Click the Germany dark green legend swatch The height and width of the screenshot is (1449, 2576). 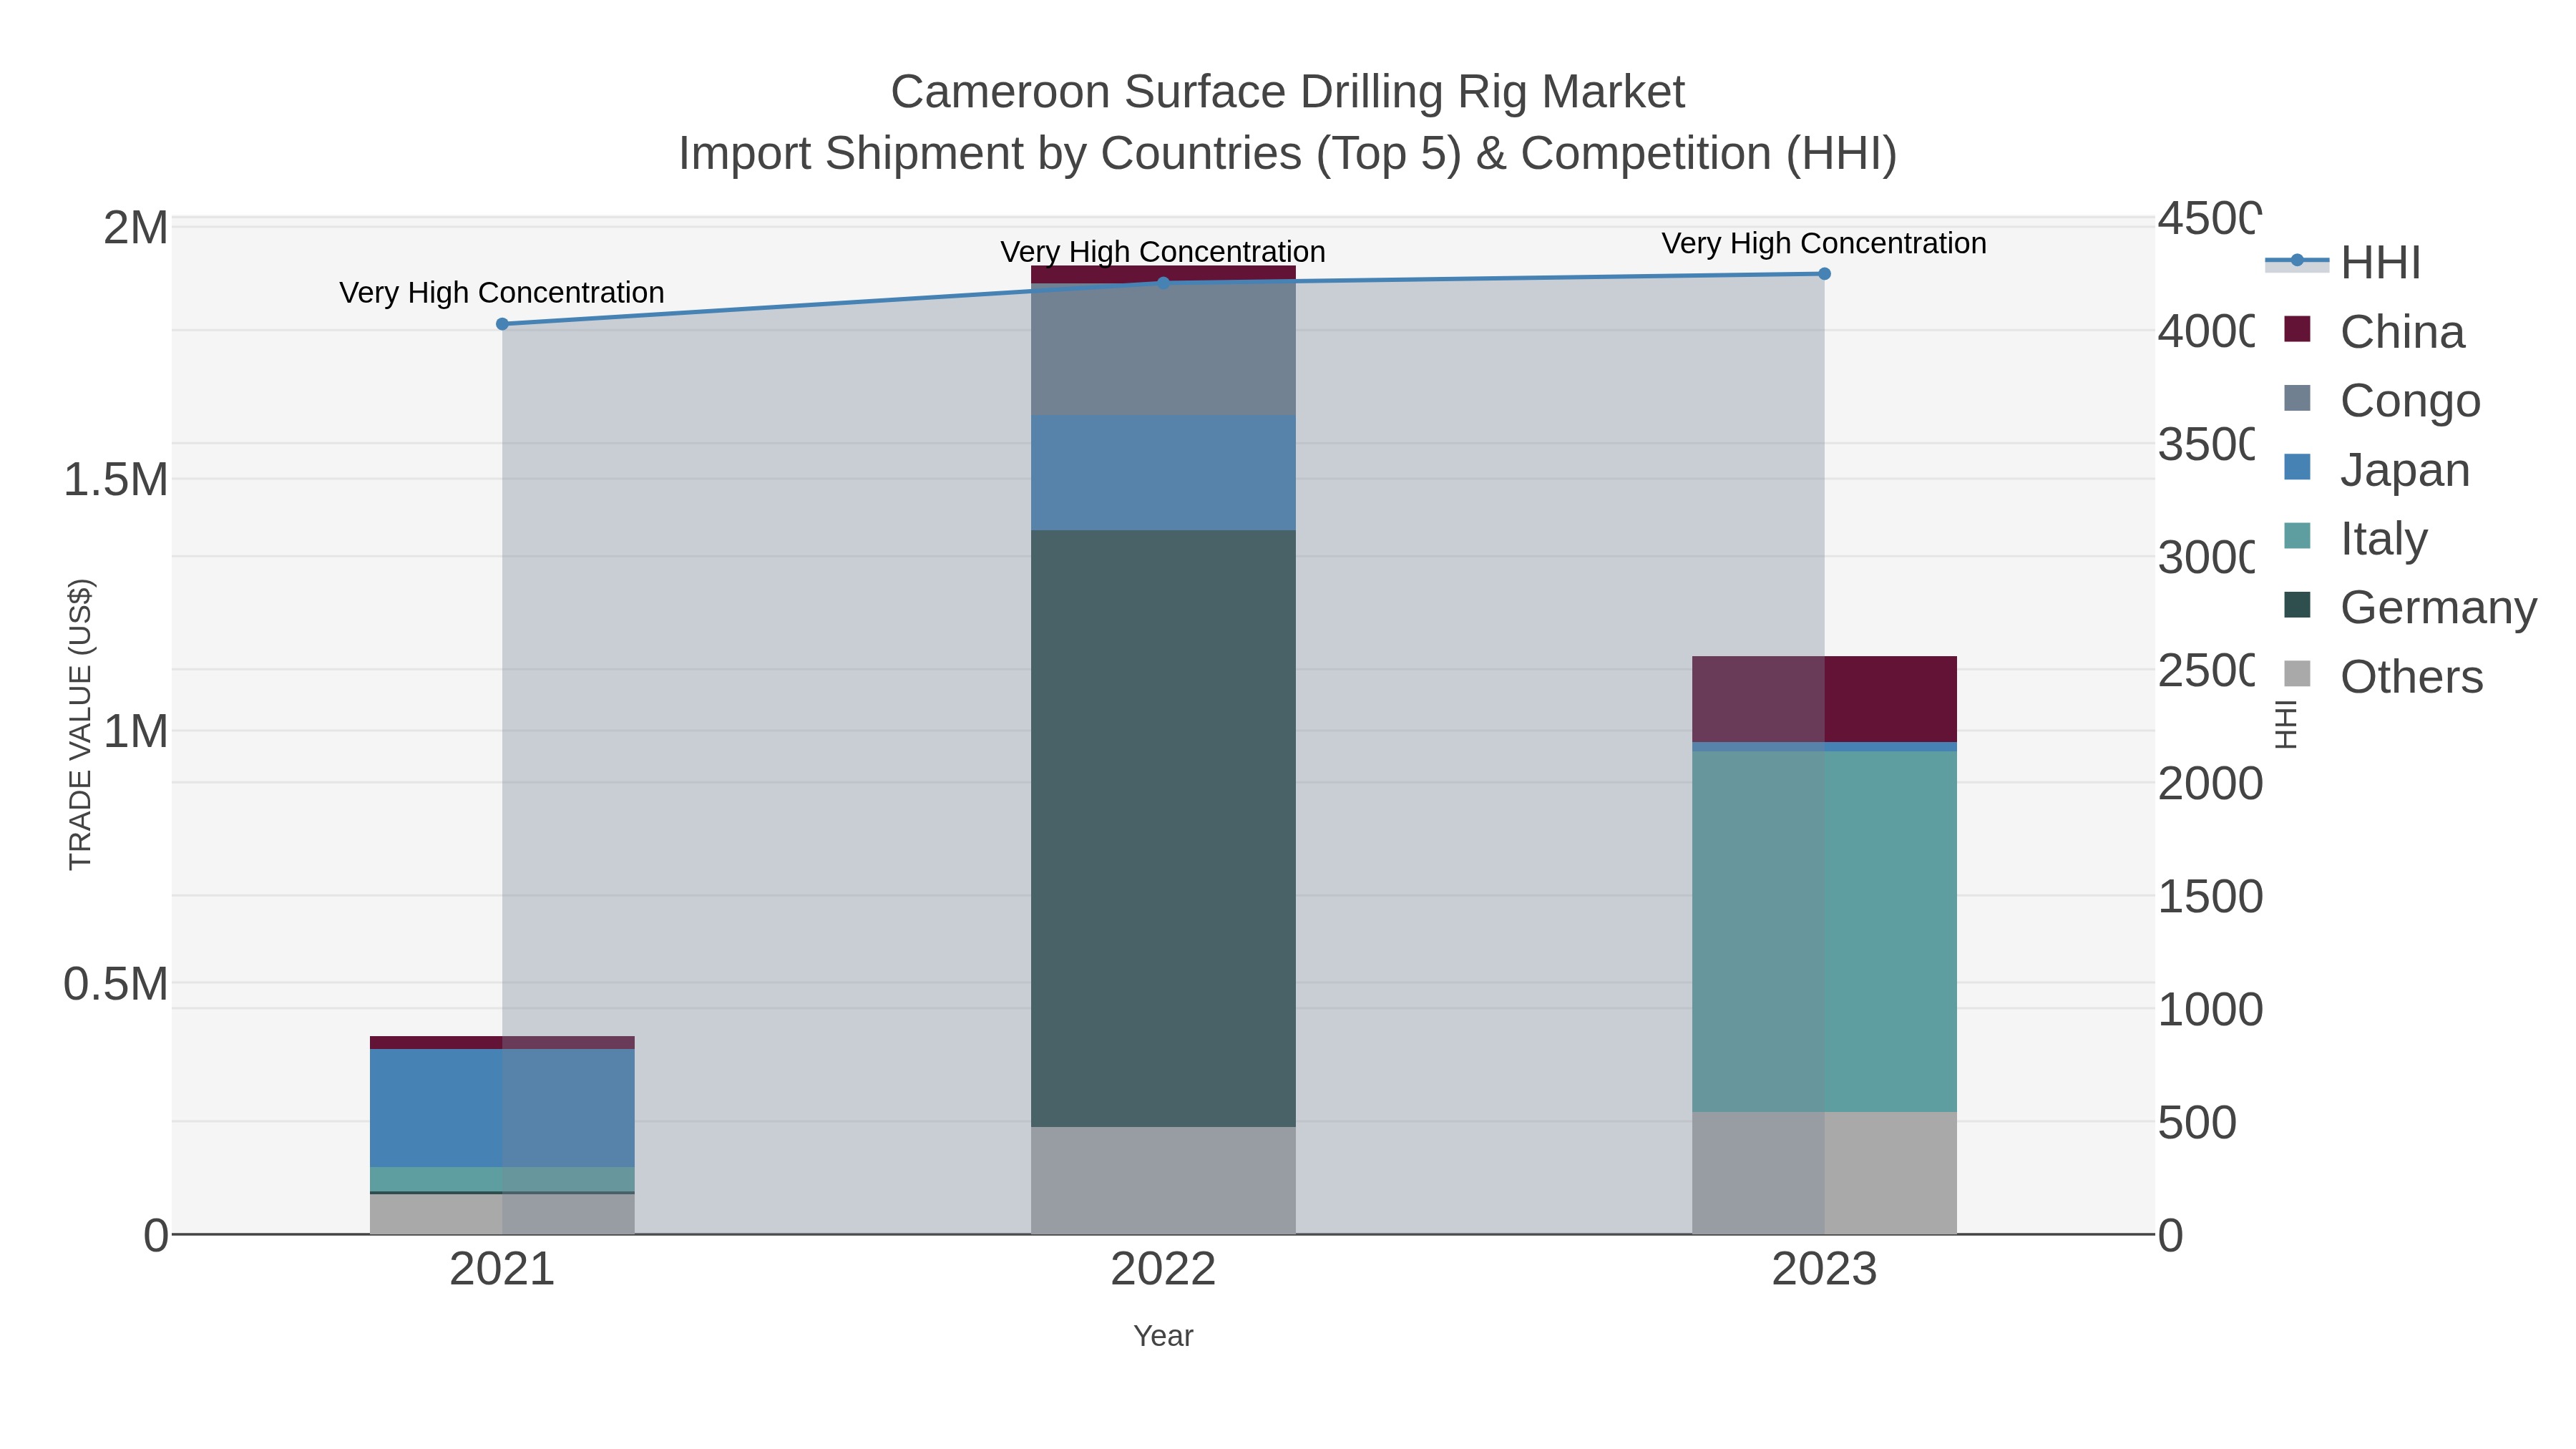pos(2297,605)
